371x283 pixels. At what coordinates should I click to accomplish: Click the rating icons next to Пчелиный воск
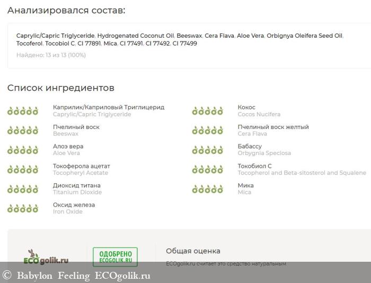pos(23,131)
